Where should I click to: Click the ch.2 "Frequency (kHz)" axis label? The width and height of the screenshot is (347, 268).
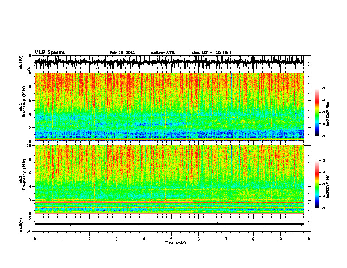pyautogui.click(x=25, y=174)
